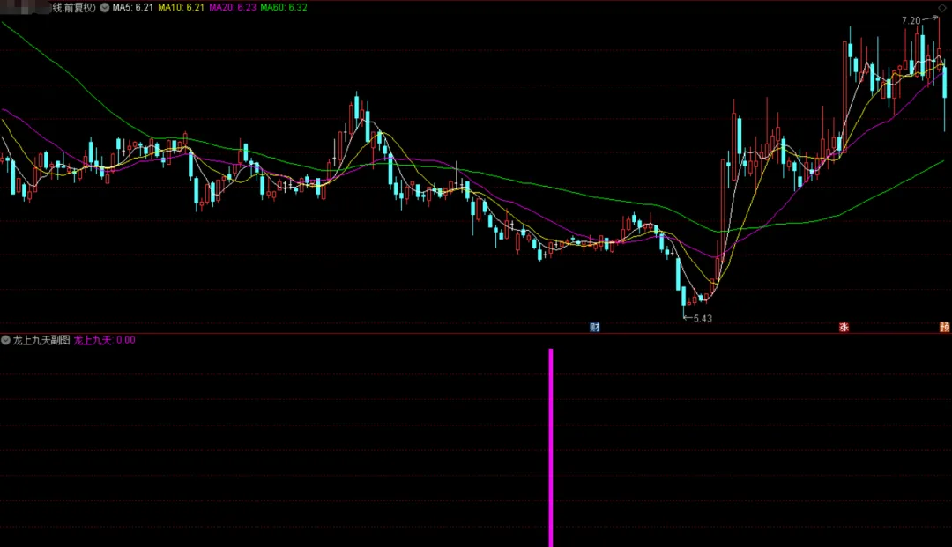
Task: Click the 龙上九天: 0.00 indicator value
Action: pyautogui.click(x=104, y=340)
